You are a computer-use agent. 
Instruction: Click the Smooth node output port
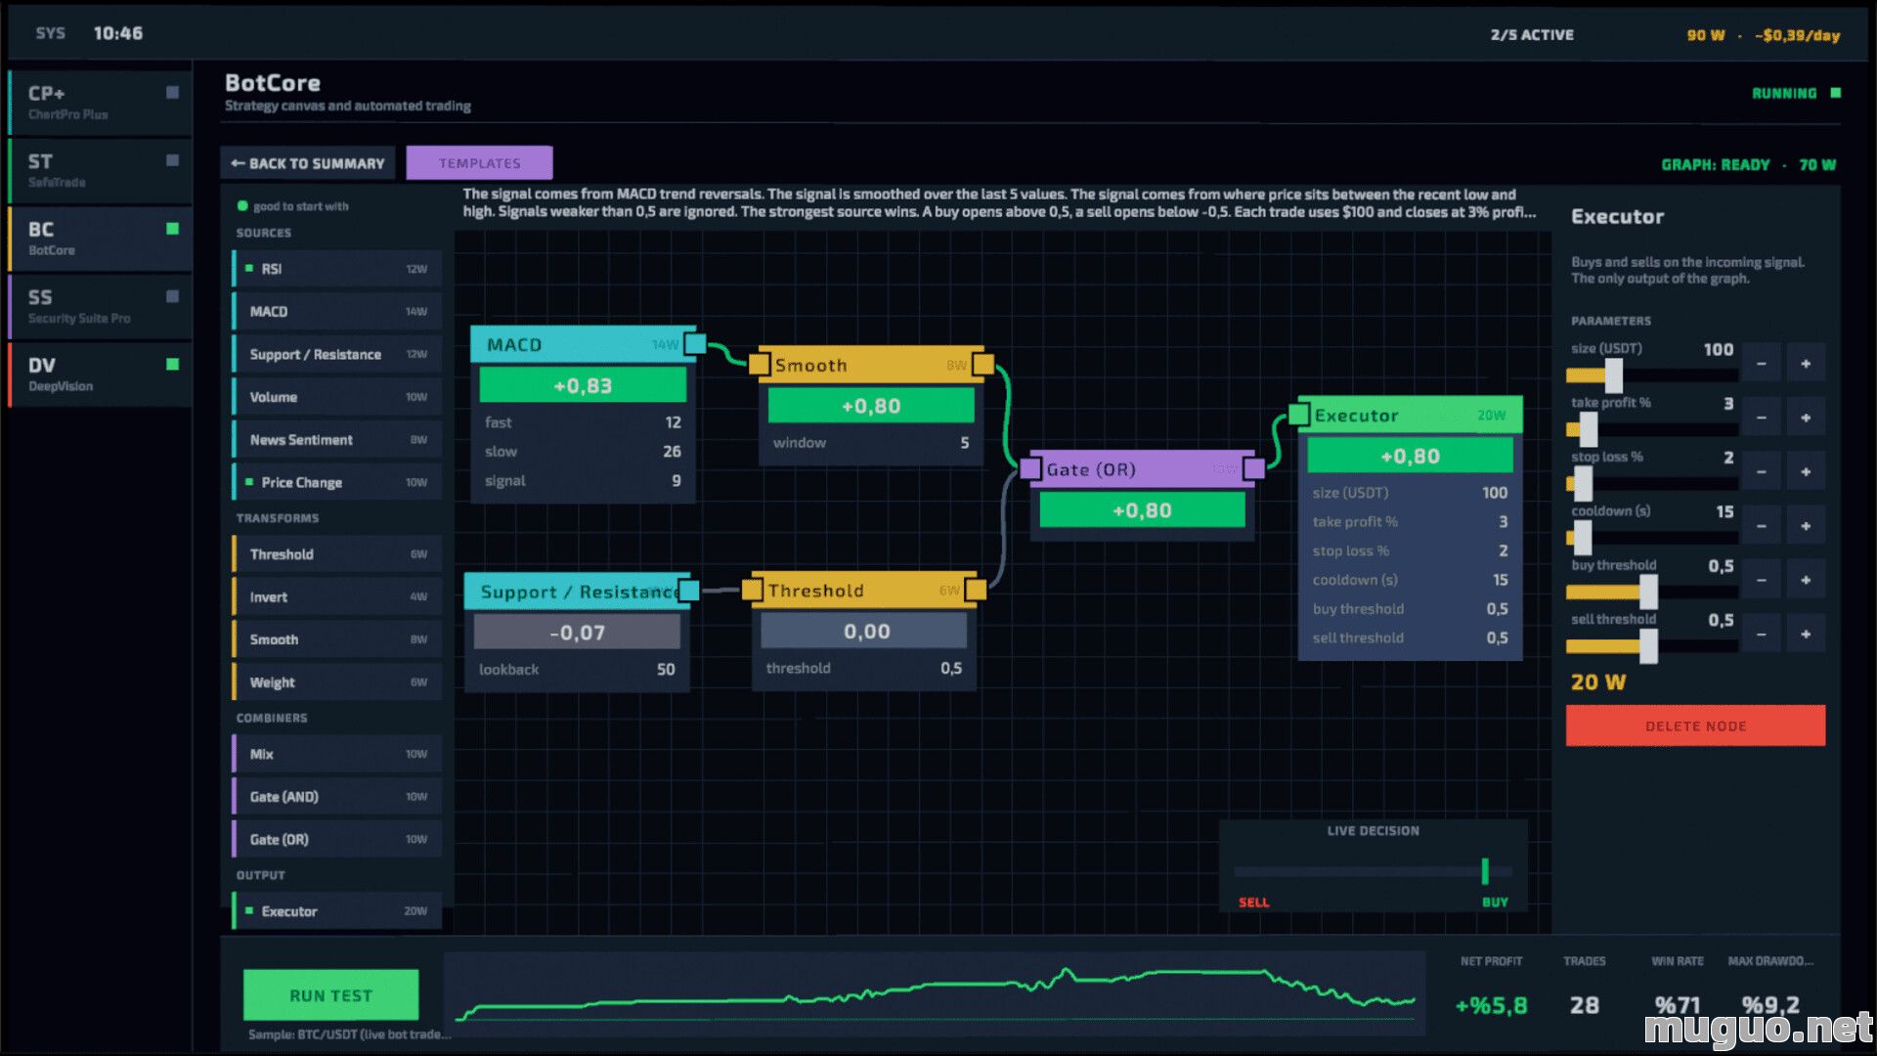983,365
